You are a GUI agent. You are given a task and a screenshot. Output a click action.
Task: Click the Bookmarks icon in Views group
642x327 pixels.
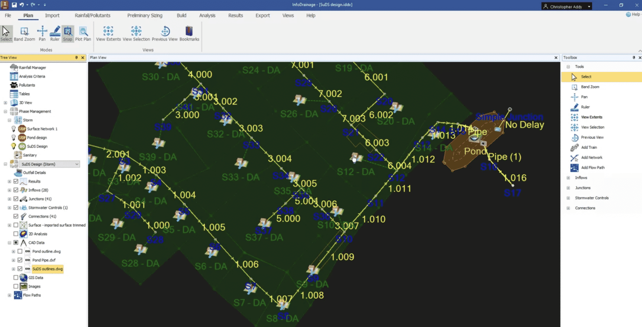189,33
